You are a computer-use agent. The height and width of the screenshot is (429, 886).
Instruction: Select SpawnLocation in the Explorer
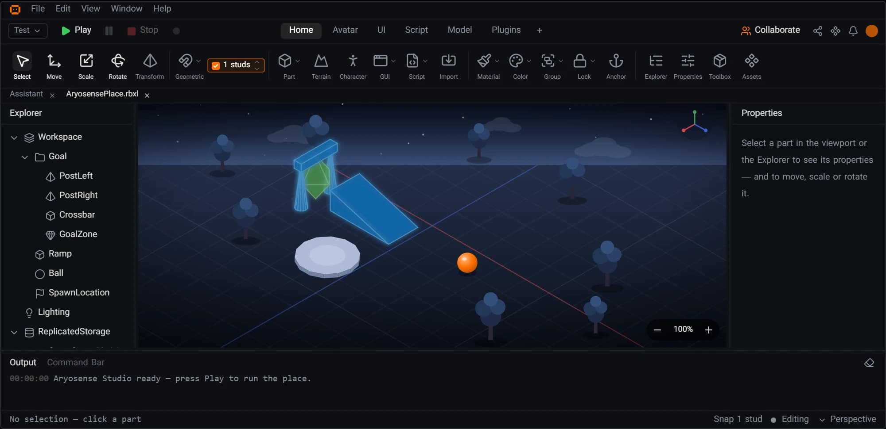[x=72, y=293]
